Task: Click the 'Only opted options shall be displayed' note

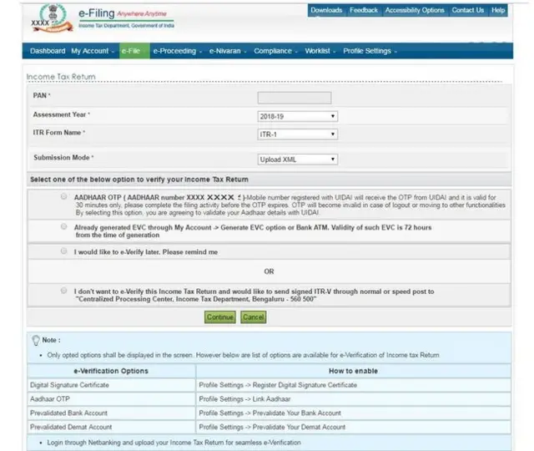Action: point(243,355)
